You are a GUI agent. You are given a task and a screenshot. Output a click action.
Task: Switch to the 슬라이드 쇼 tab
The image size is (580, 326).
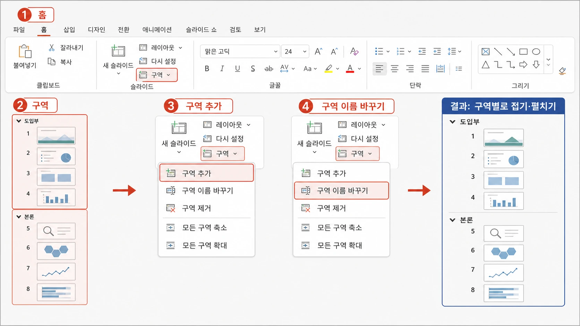click(201, 30)
